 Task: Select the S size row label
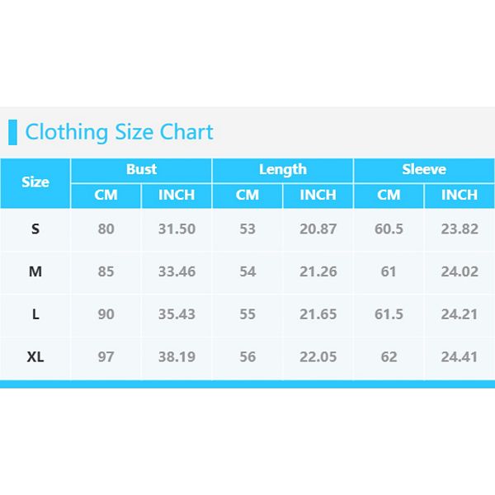pos(35,229)
